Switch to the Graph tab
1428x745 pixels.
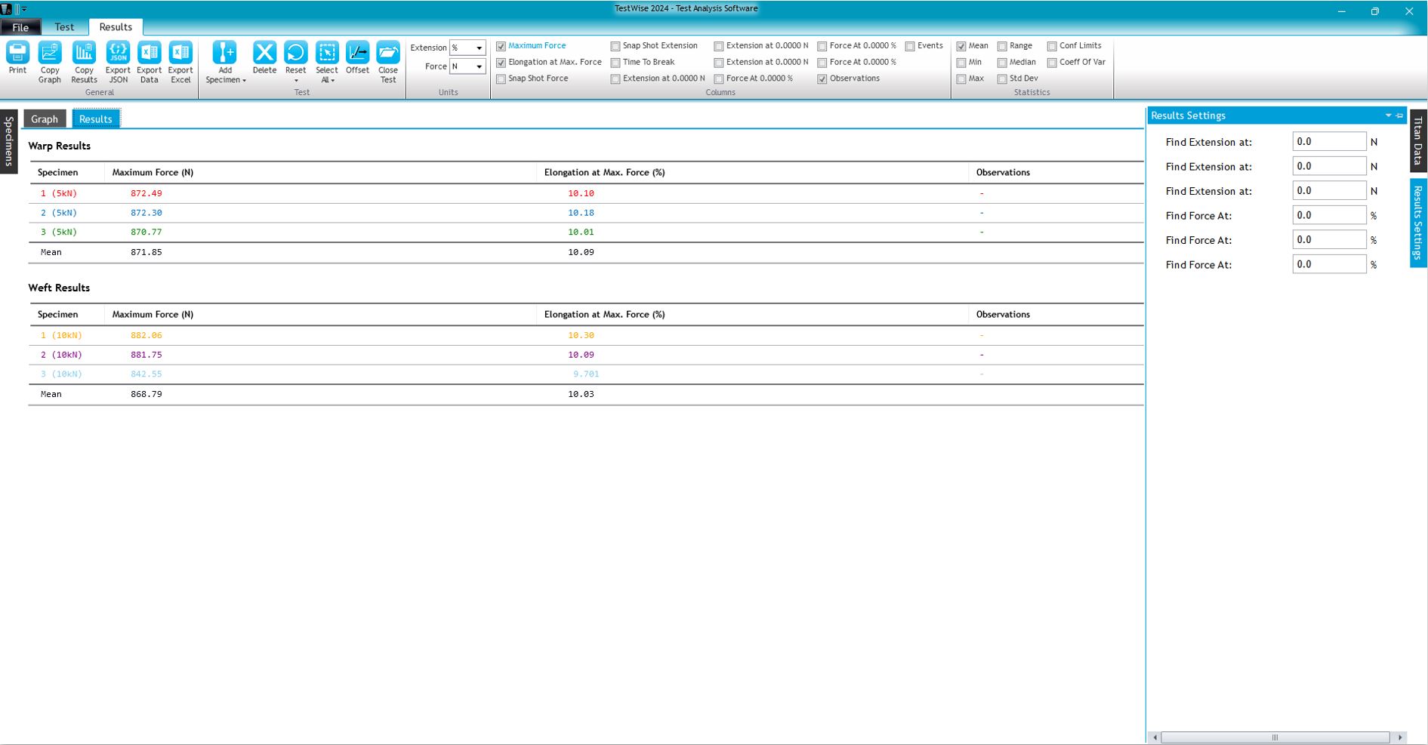45,119
